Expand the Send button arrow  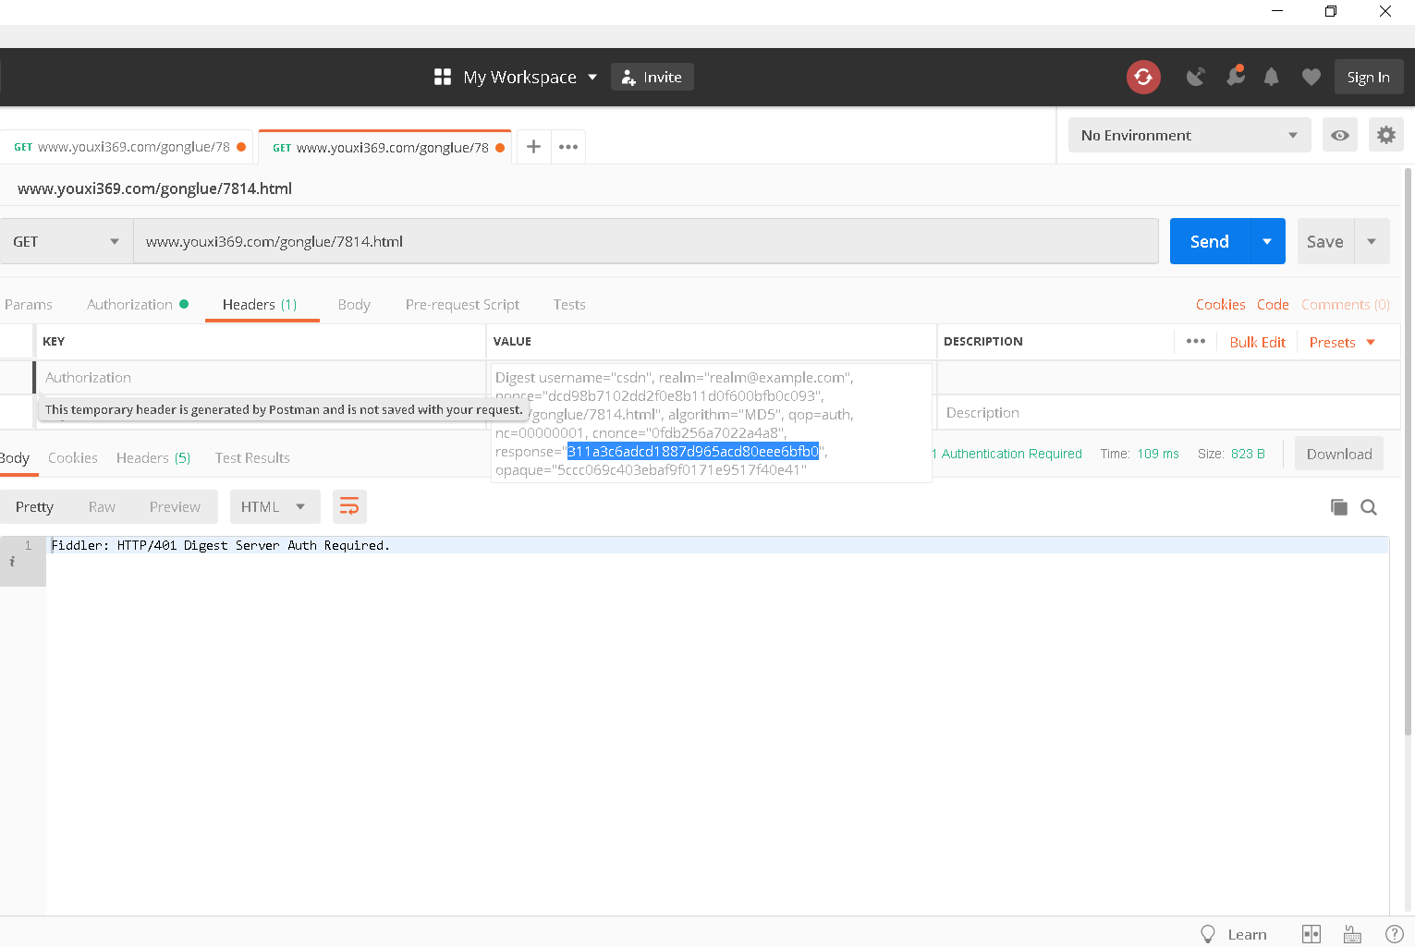pyautogui.click(x=1267, y=241)
